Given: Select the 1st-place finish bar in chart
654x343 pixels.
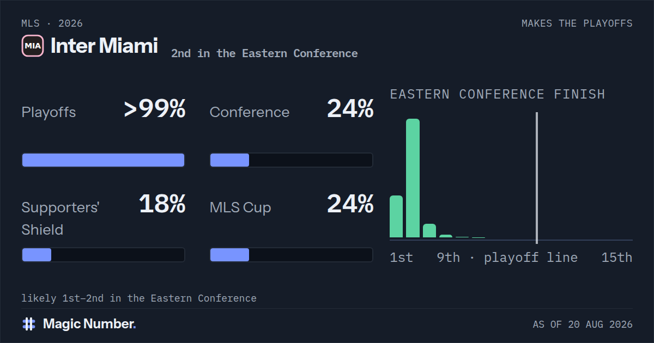Looking at the screenshot, I should (396, 217).
